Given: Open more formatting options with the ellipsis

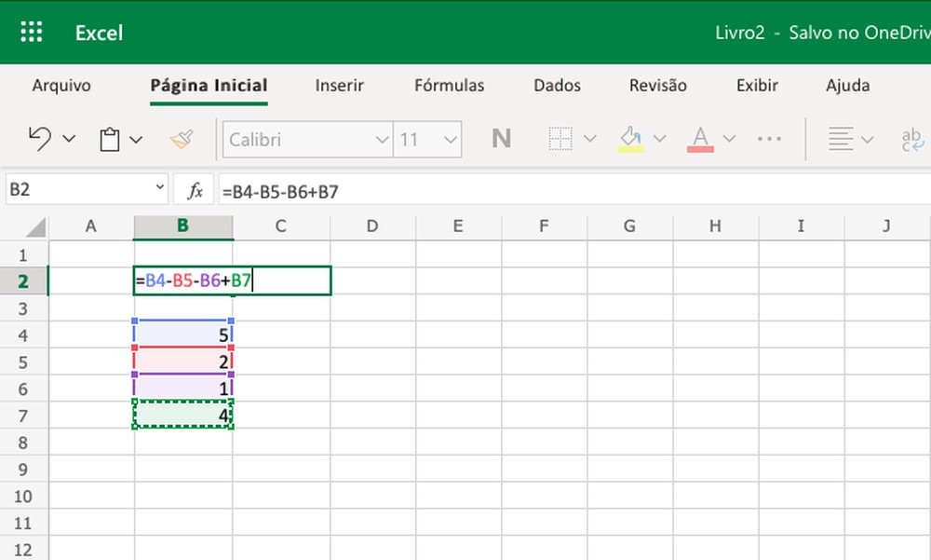Looking at the screenshot, I should [x=769, y=137].
